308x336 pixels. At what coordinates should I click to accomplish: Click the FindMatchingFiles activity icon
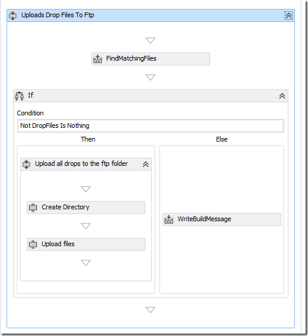[x=97, y=59]
